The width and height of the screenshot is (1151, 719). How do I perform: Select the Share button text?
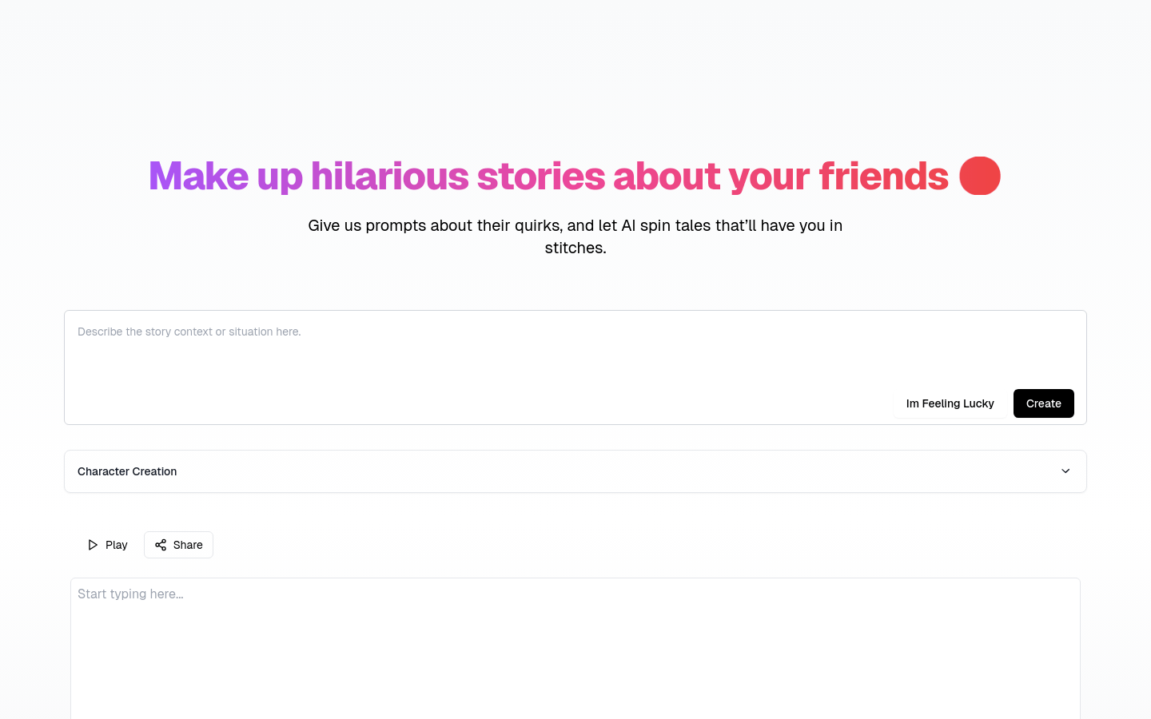(188, 545)
